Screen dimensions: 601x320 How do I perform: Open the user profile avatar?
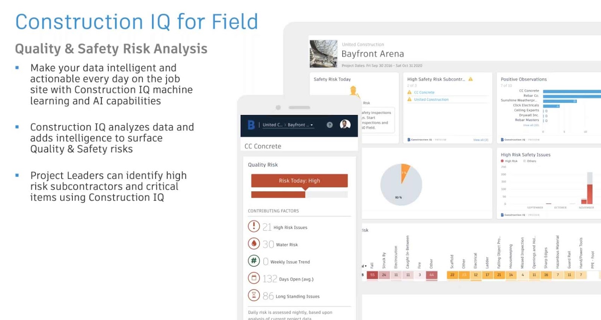pos(345,124)
